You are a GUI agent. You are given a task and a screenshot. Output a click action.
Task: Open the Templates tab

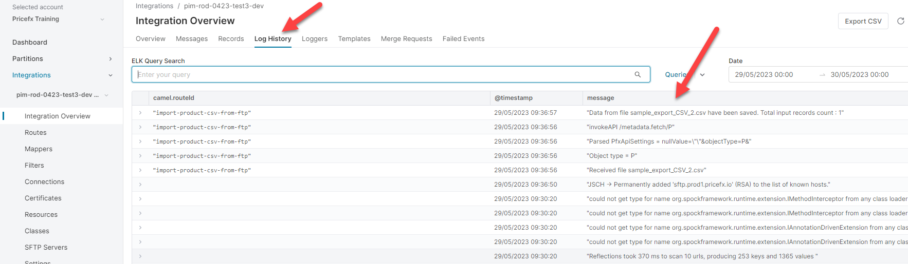point(354,39)
